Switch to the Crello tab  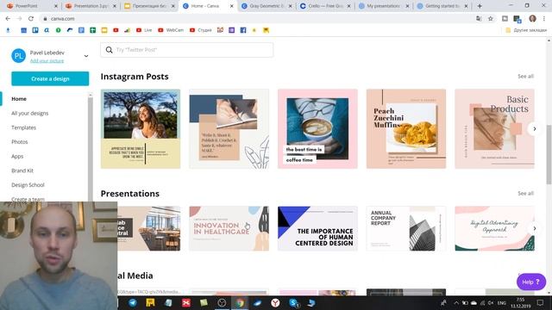324,6
